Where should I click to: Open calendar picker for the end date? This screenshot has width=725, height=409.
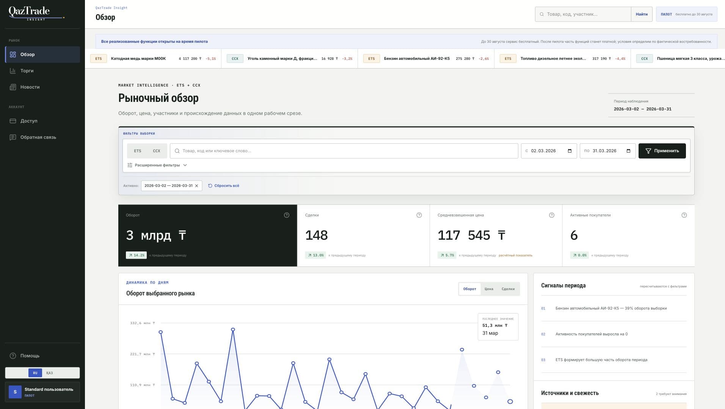click(628, 151)
